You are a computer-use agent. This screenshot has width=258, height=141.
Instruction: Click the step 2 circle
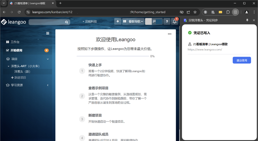pyautogui.click(x=82, y=96)
